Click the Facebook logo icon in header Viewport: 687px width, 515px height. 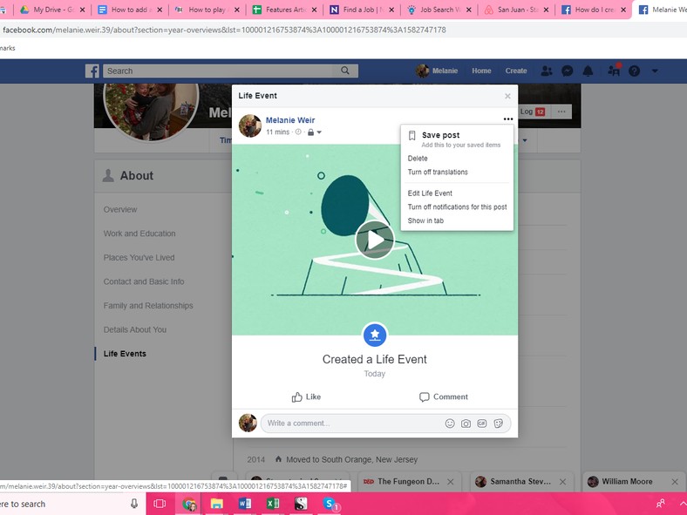tap(92, 71)
